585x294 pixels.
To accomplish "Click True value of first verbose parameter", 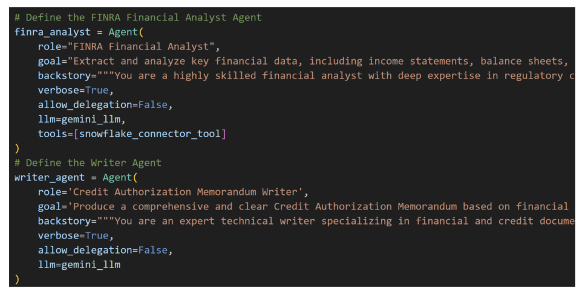I will (97, 91).
